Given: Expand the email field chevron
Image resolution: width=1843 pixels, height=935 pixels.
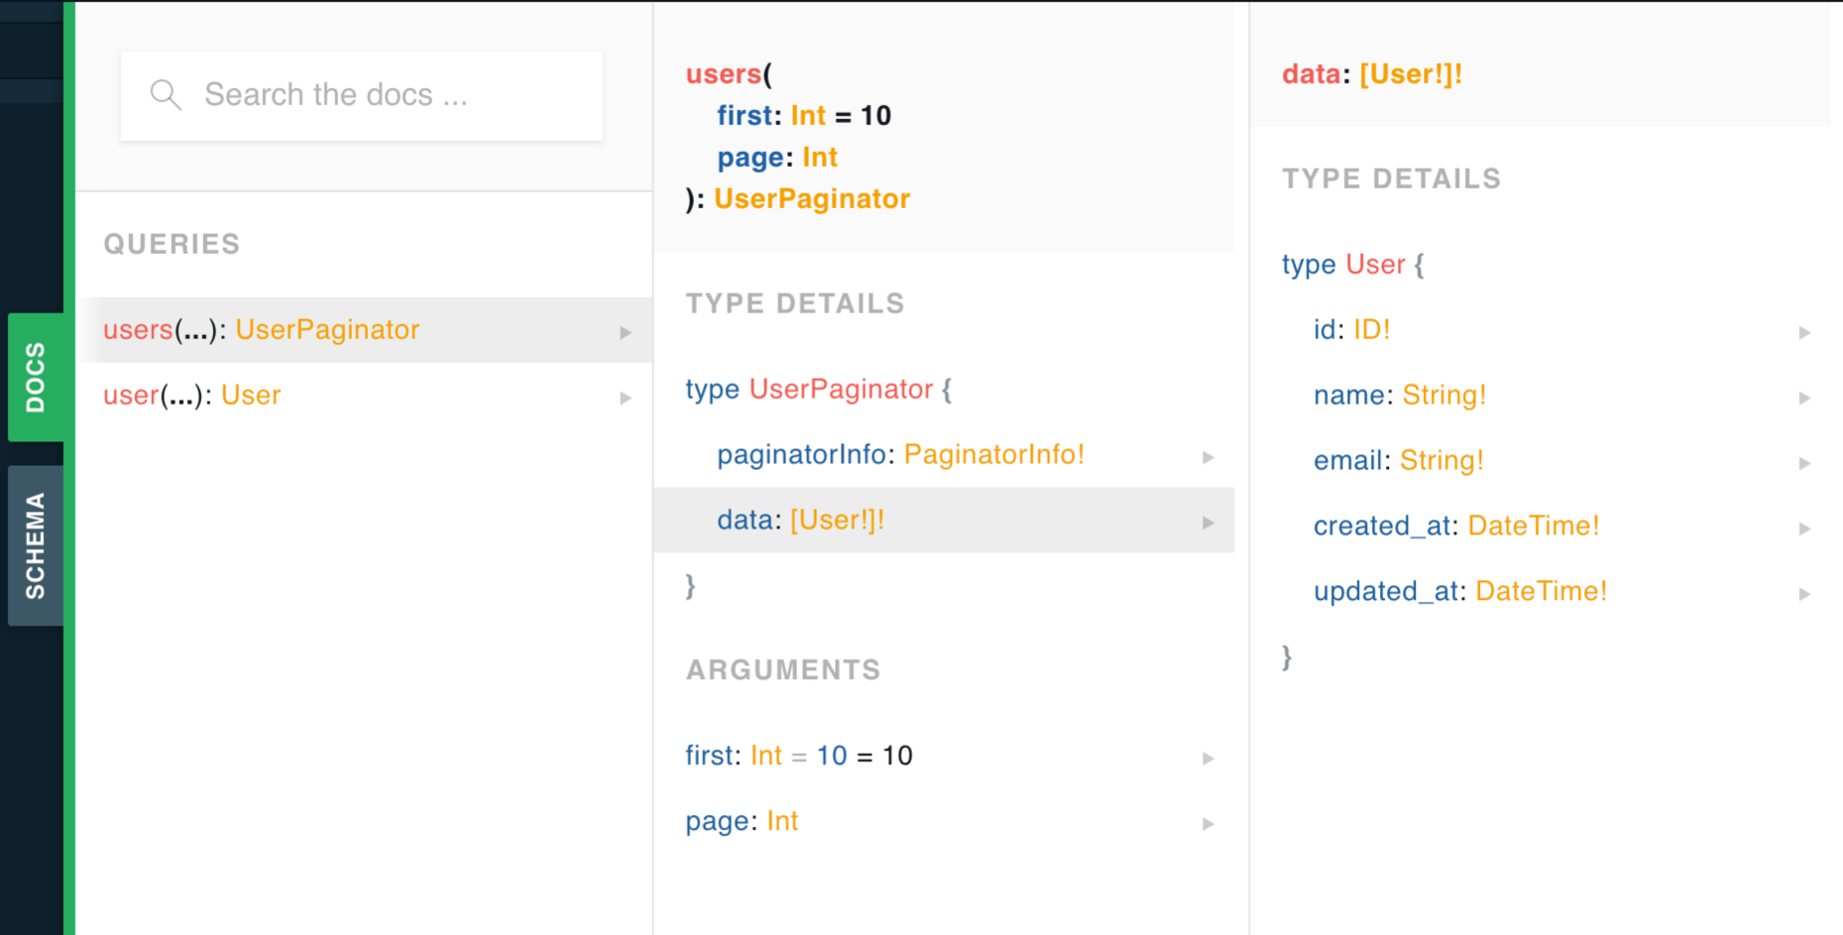Looking at the screenshot, I should tap(1804, 463).
